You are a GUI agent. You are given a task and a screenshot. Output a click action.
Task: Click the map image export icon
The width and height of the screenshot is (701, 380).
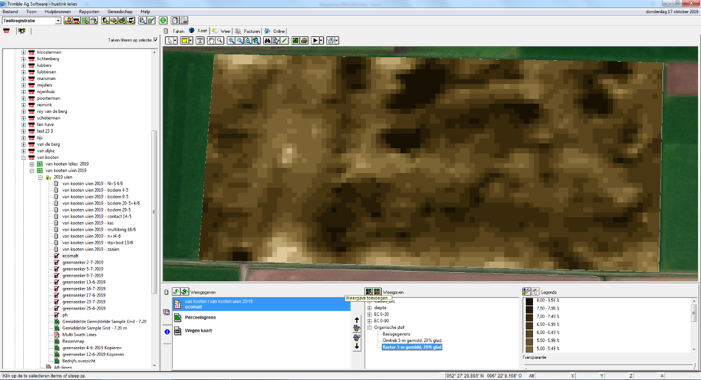[x=296, y=40]
